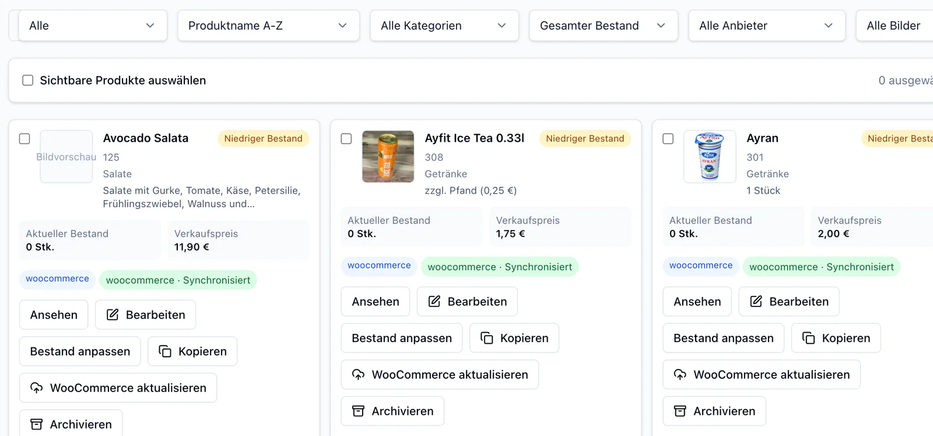933x436 pixels.
Task: Click the edit pencil icon for Avocado Salata
Action: click(113, 315)
